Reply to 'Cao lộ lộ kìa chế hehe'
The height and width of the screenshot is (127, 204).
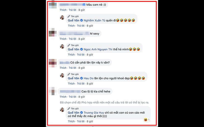[x=72, y=97]
